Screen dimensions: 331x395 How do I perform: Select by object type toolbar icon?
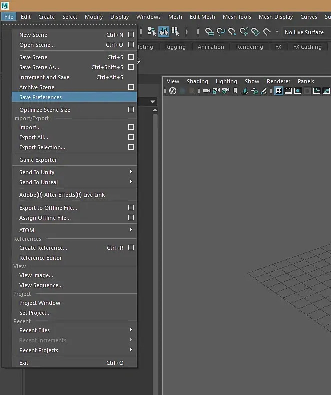click(x=164, y=32)
